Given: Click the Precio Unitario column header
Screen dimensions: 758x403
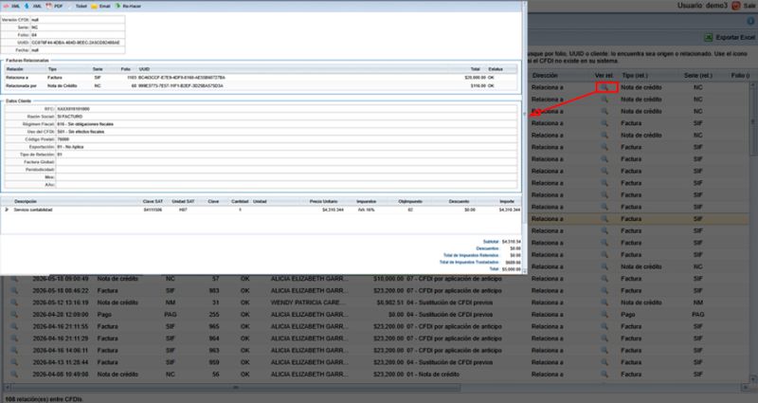Looking at the screenshot, I should (323, 201).
